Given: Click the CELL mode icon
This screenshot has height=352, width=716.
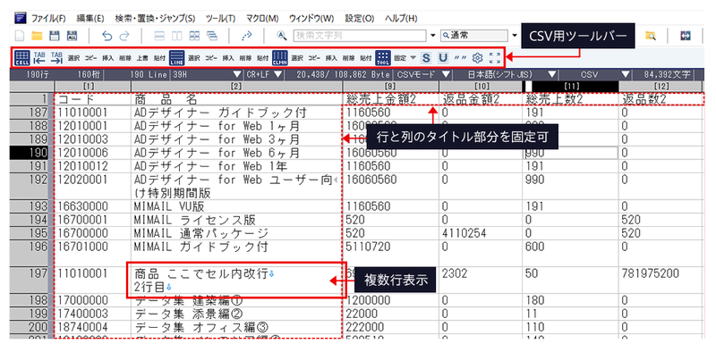Looking at the screenshot, I should (22, 58).
